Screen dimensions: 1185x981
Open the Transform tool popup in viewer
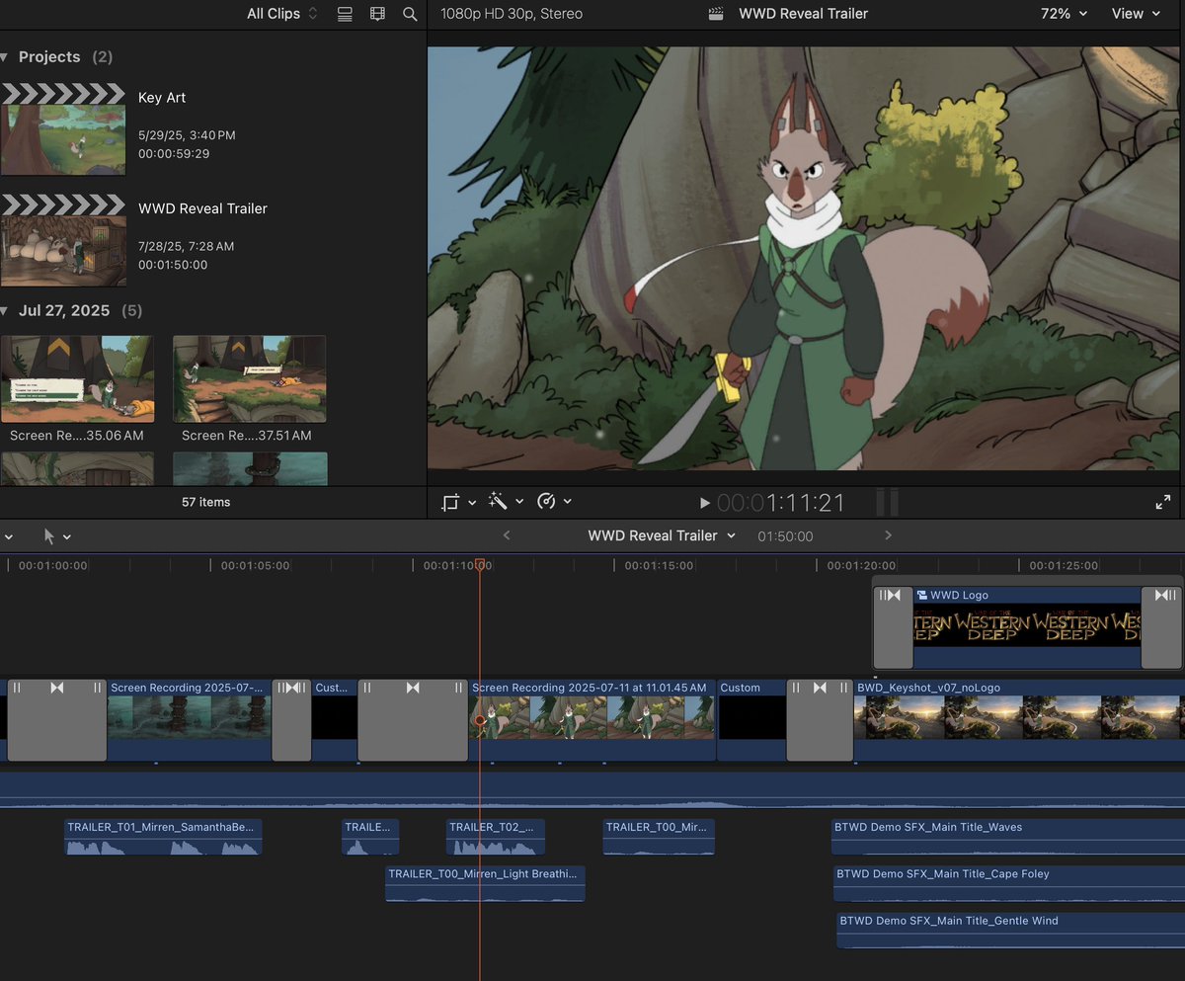coord(458,502)
